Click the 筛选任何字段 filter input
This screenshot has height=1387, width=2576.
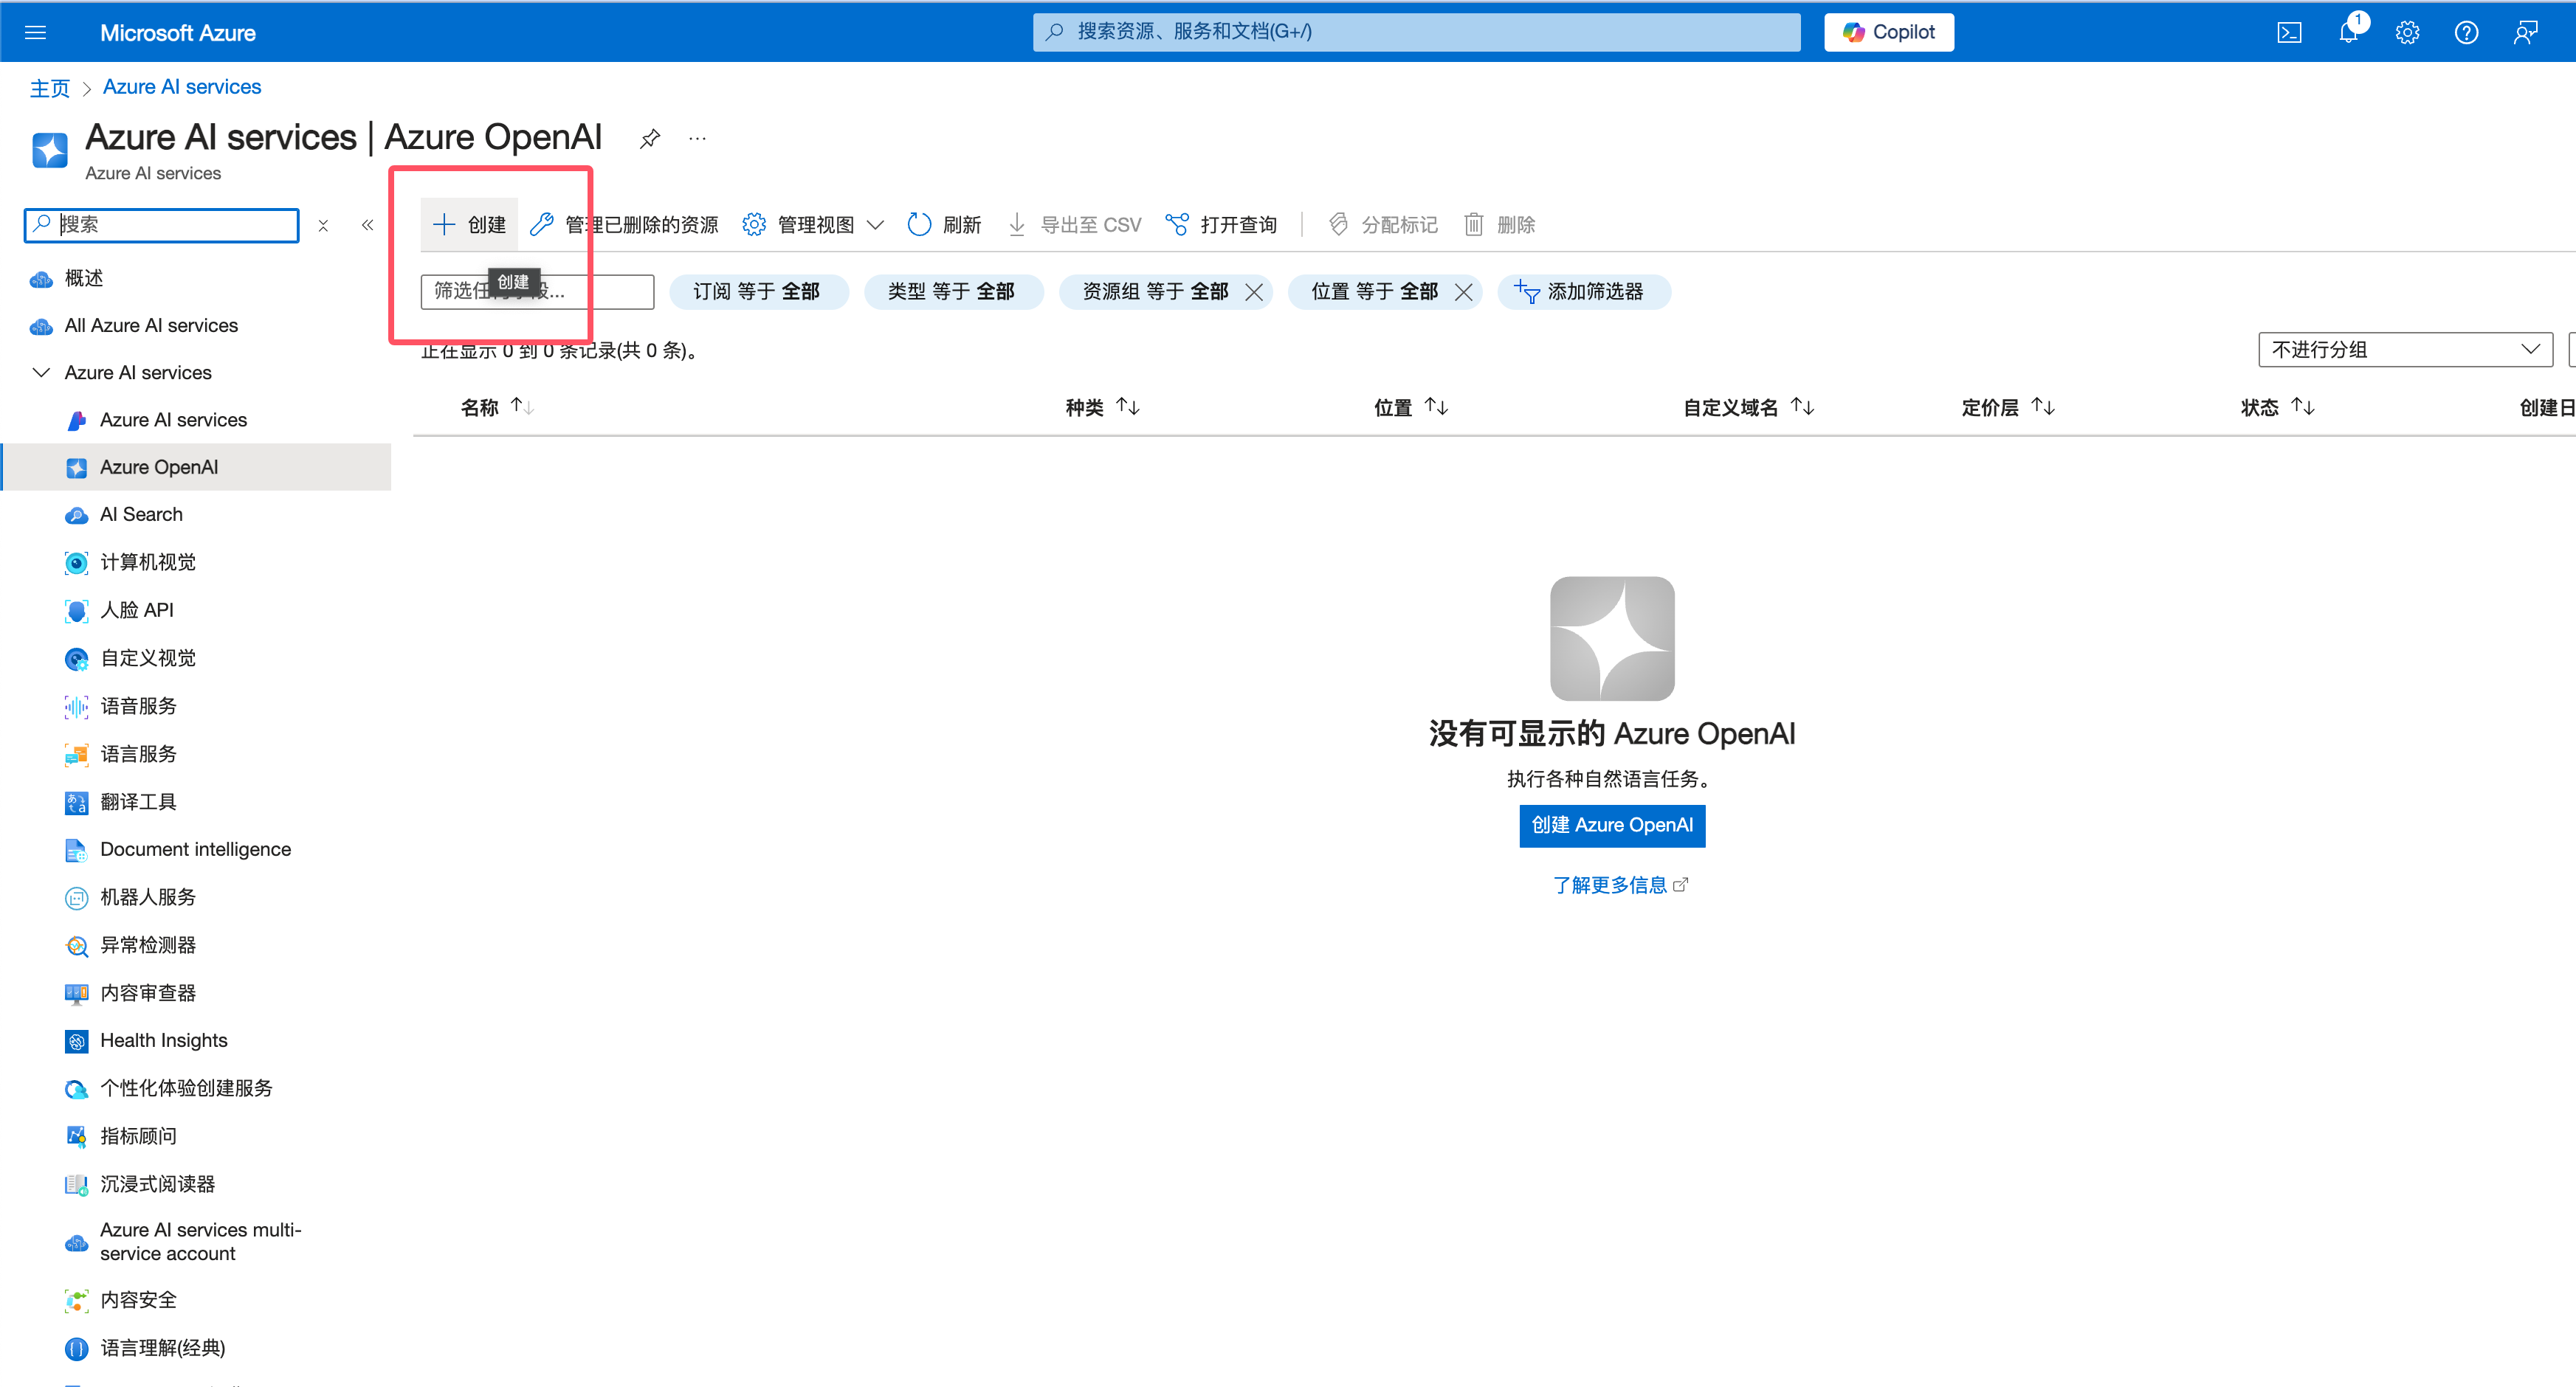click(538, 292)
